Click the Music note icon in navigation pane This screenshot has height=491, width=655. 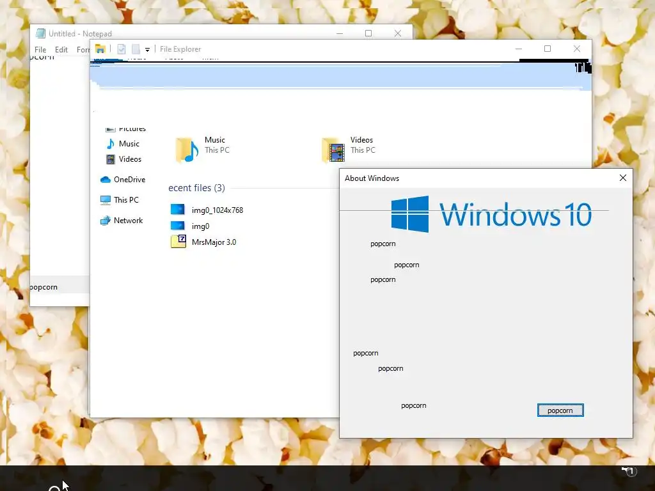point(110,144)
